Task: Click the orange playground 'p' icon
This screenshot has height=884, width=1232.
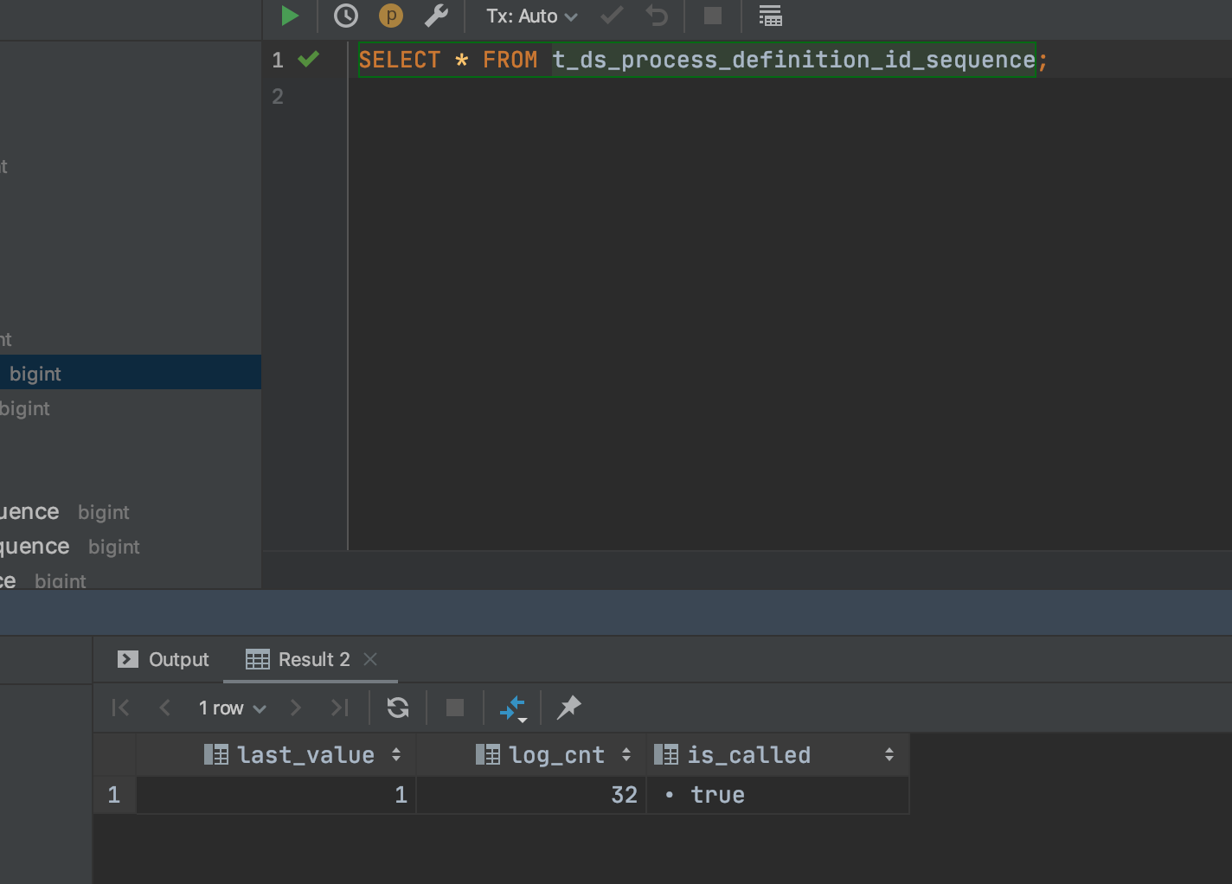Action: tap(391, 16)
